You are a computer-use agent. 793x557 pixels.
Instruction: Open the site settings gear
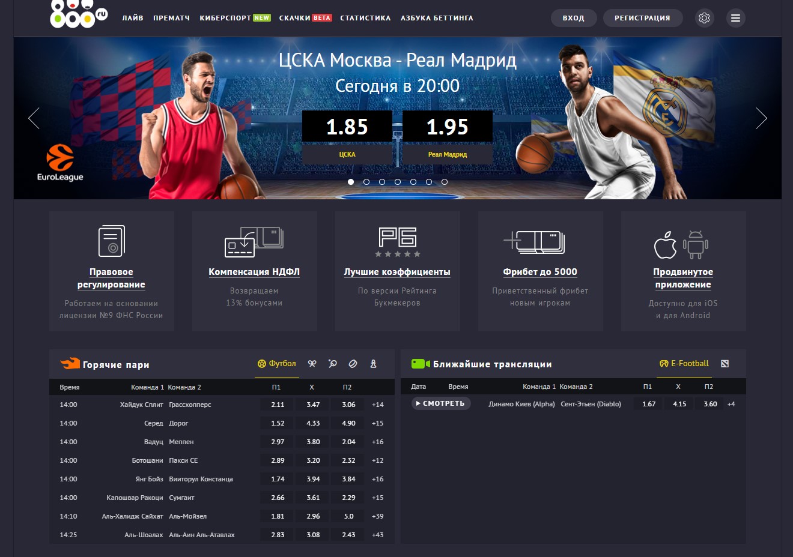(x=705, y=18)
